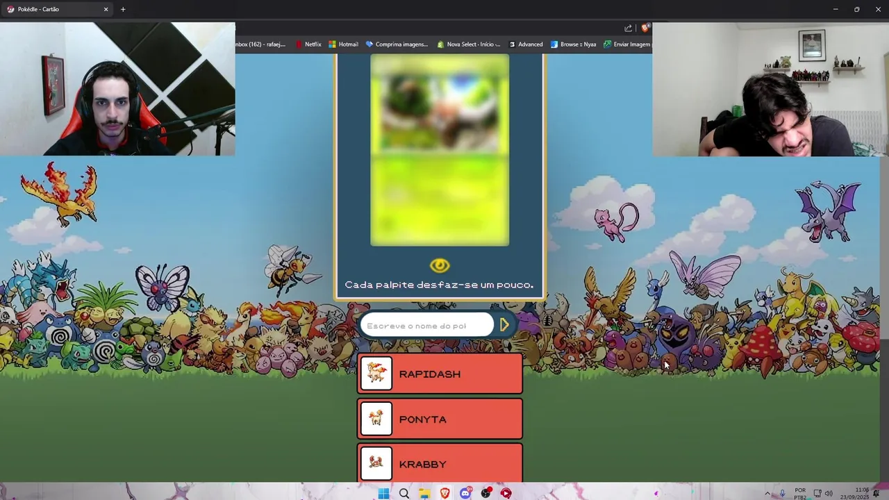
Task: Click the Aerodactyl sprite in the background
Action: [x=829, y=211]
